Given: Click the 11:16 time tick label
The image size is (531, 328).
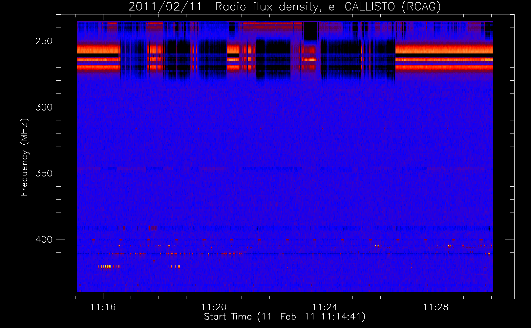Looking at the screenshot, I should pos(103,307).
